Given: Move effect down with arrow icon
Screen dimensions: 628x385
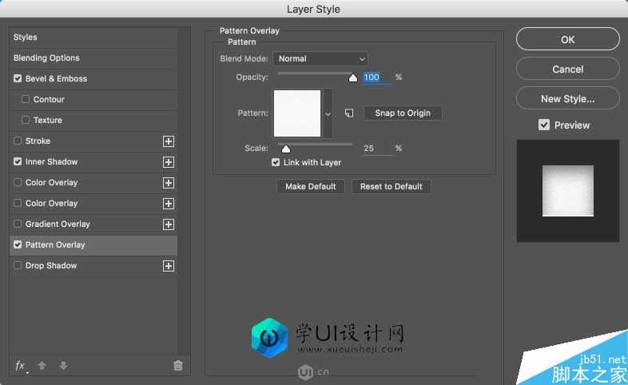Looking at the screenshot, I should [63, 365].
